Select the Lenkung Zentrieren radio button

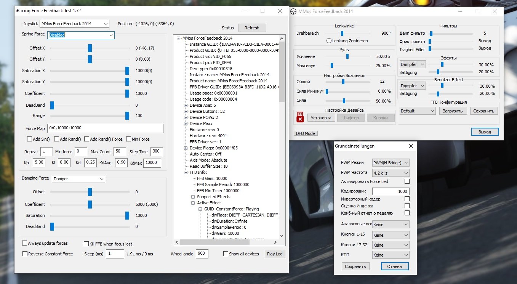(x=329, y=41)
